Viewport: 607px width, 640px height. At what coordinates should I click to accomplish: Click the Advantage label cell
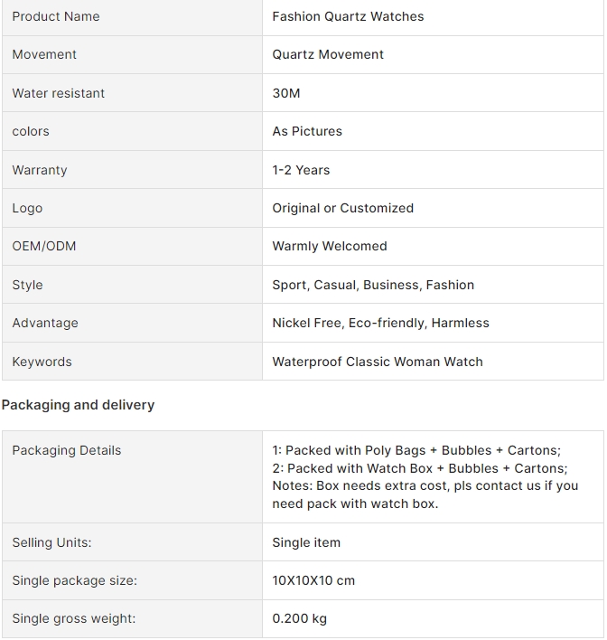(x=132, y=323)
